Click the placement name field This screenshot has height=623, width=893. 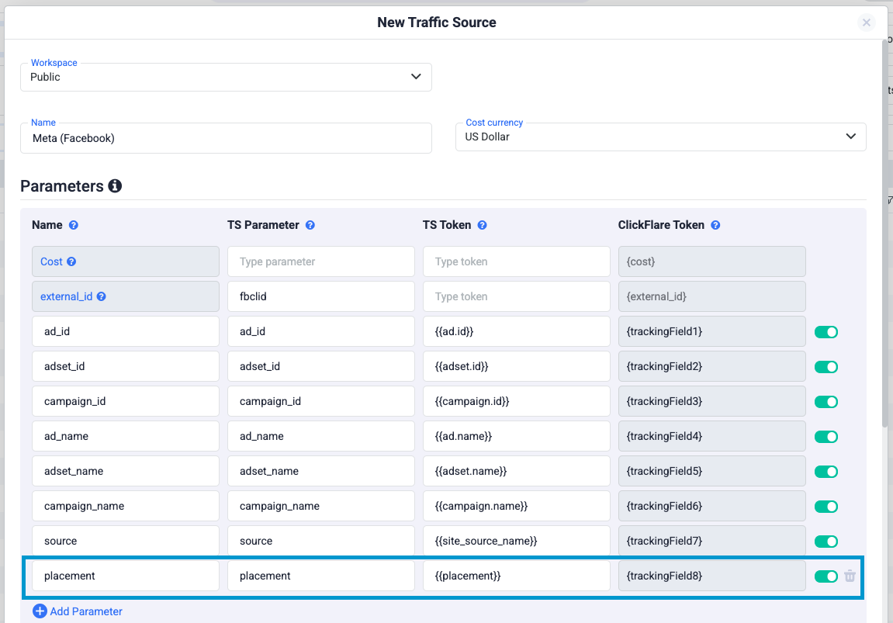[125, 576]
